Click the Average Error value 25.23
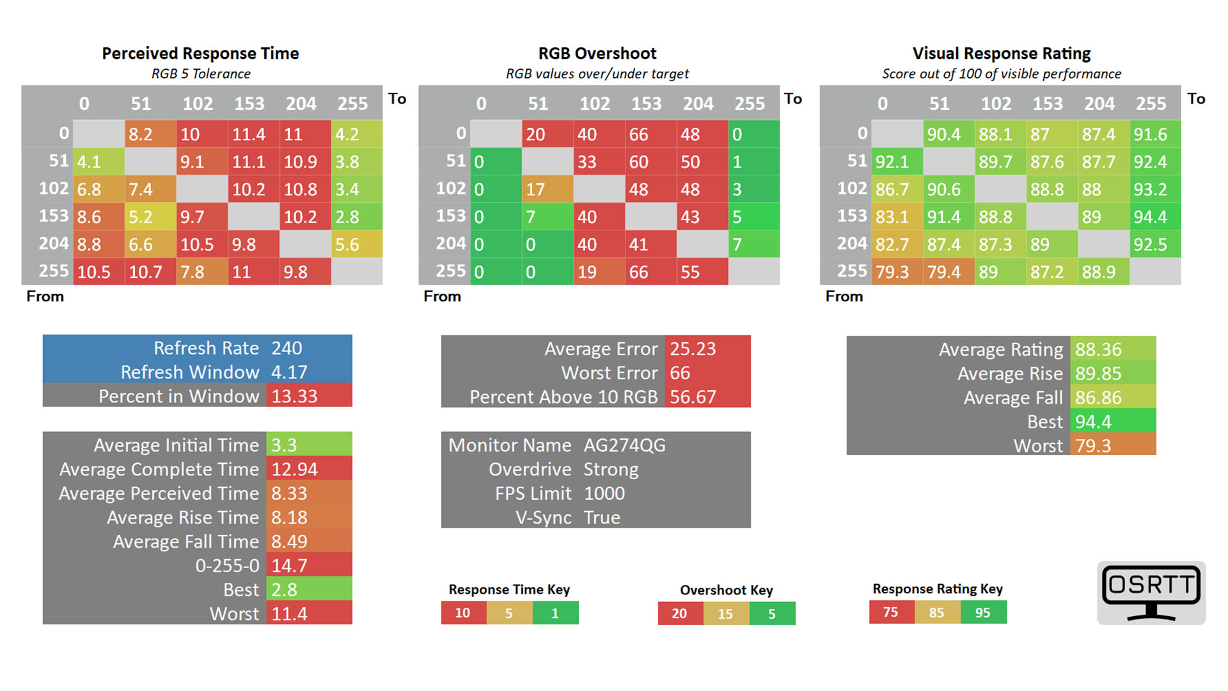This screenshot has height=691, width=1228. coord(693,349)
